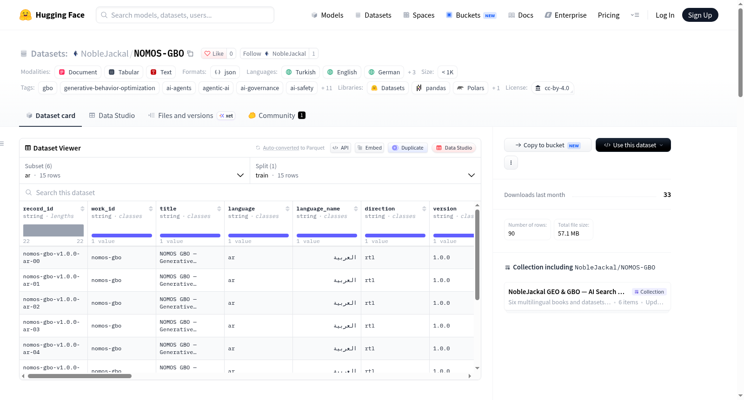Image resolution: width=744 pixels, height=400 pixels.
Task: Open the Pricing navigation link
Action: [x=609, y=15]
